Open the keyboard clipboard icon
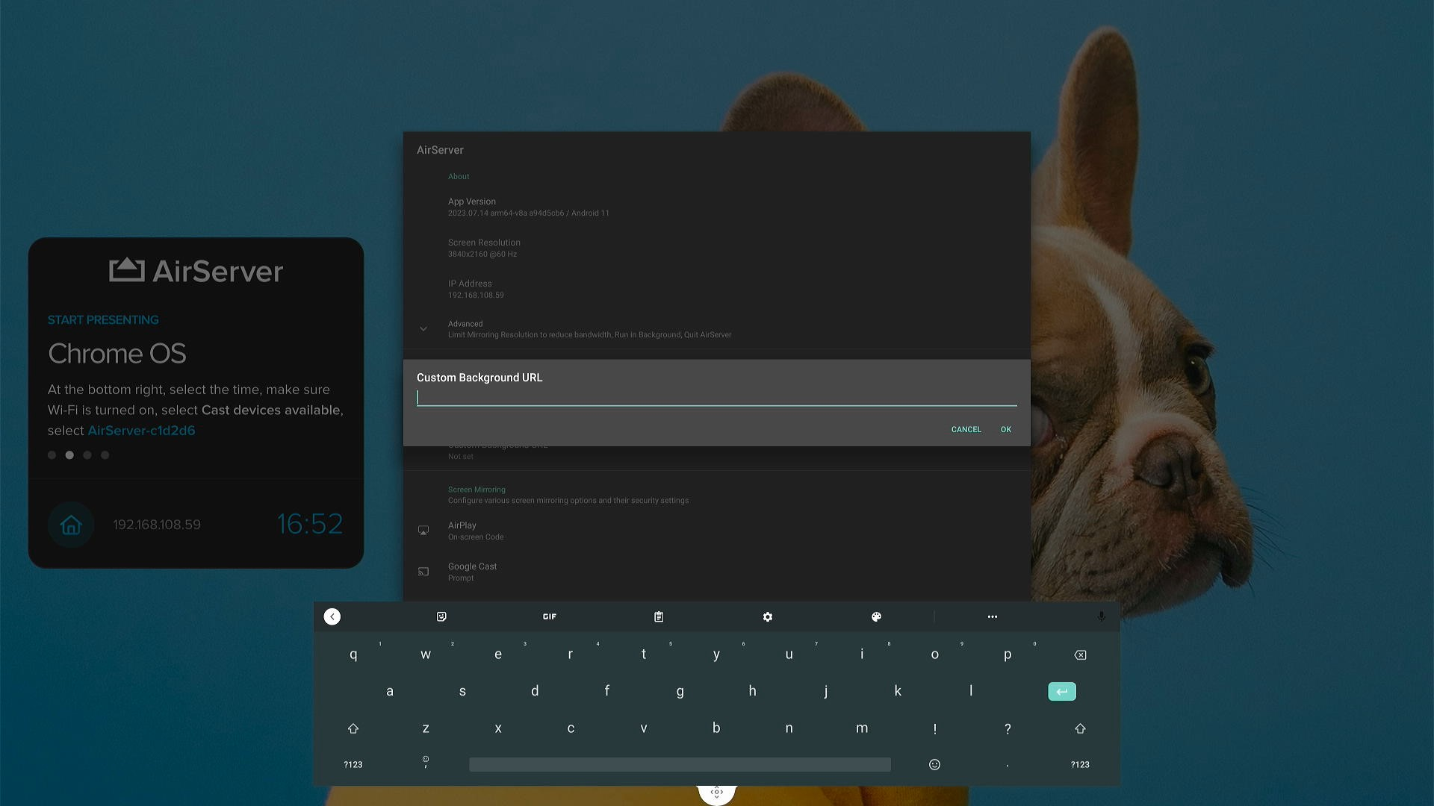 pyautogui.click(x=659, y=616)
